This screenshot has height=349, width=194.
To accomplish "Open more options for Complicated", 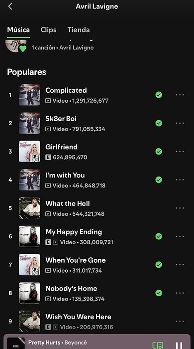I will click(x=180, y=95).
